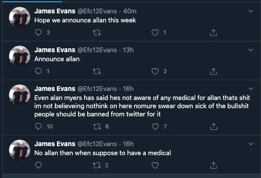
Task: Share the alan myers tweet
Action: point(213,127)
